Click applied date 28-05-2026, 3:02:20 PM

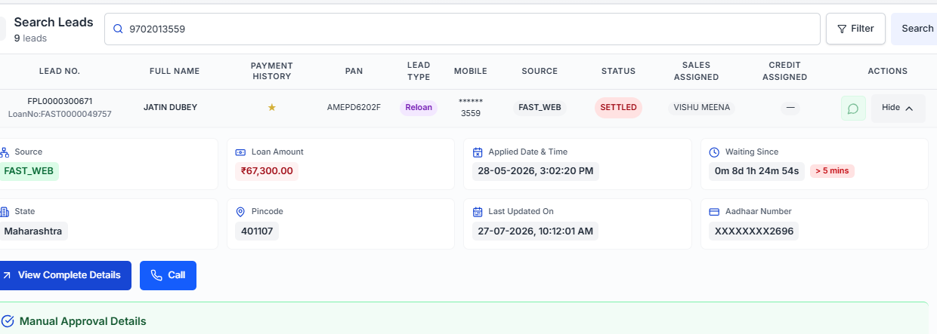(x=537, y=171)
